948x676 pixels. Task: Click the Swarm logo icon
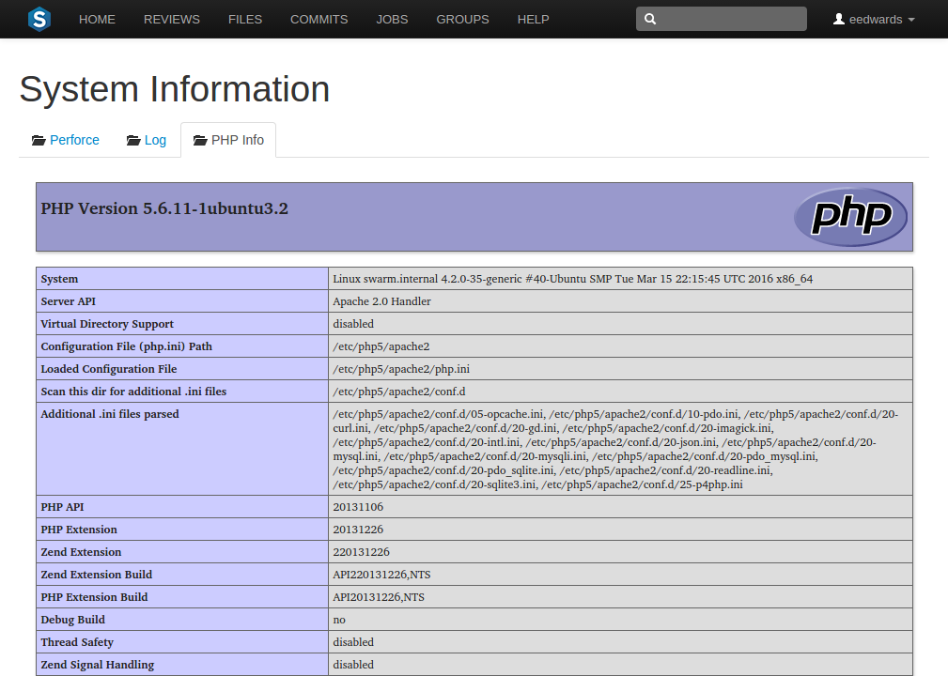click(39, 20)
